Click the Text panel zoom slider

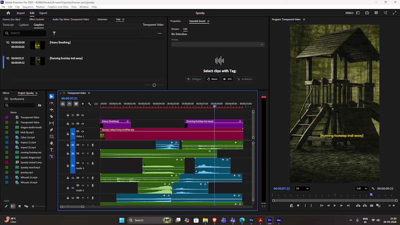[x=154, y=85]
